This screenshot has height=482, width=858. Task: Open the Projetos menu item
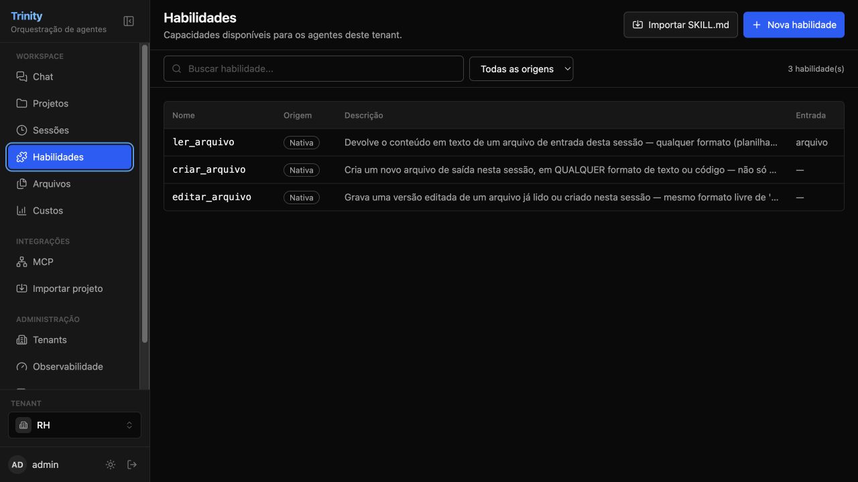tap(70, 103)
